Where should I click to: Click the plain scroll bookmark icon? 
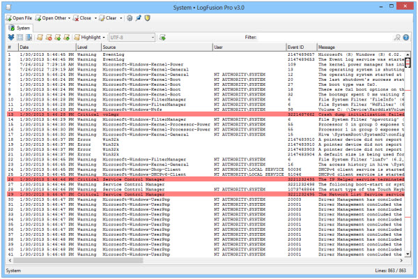(40, 38)
